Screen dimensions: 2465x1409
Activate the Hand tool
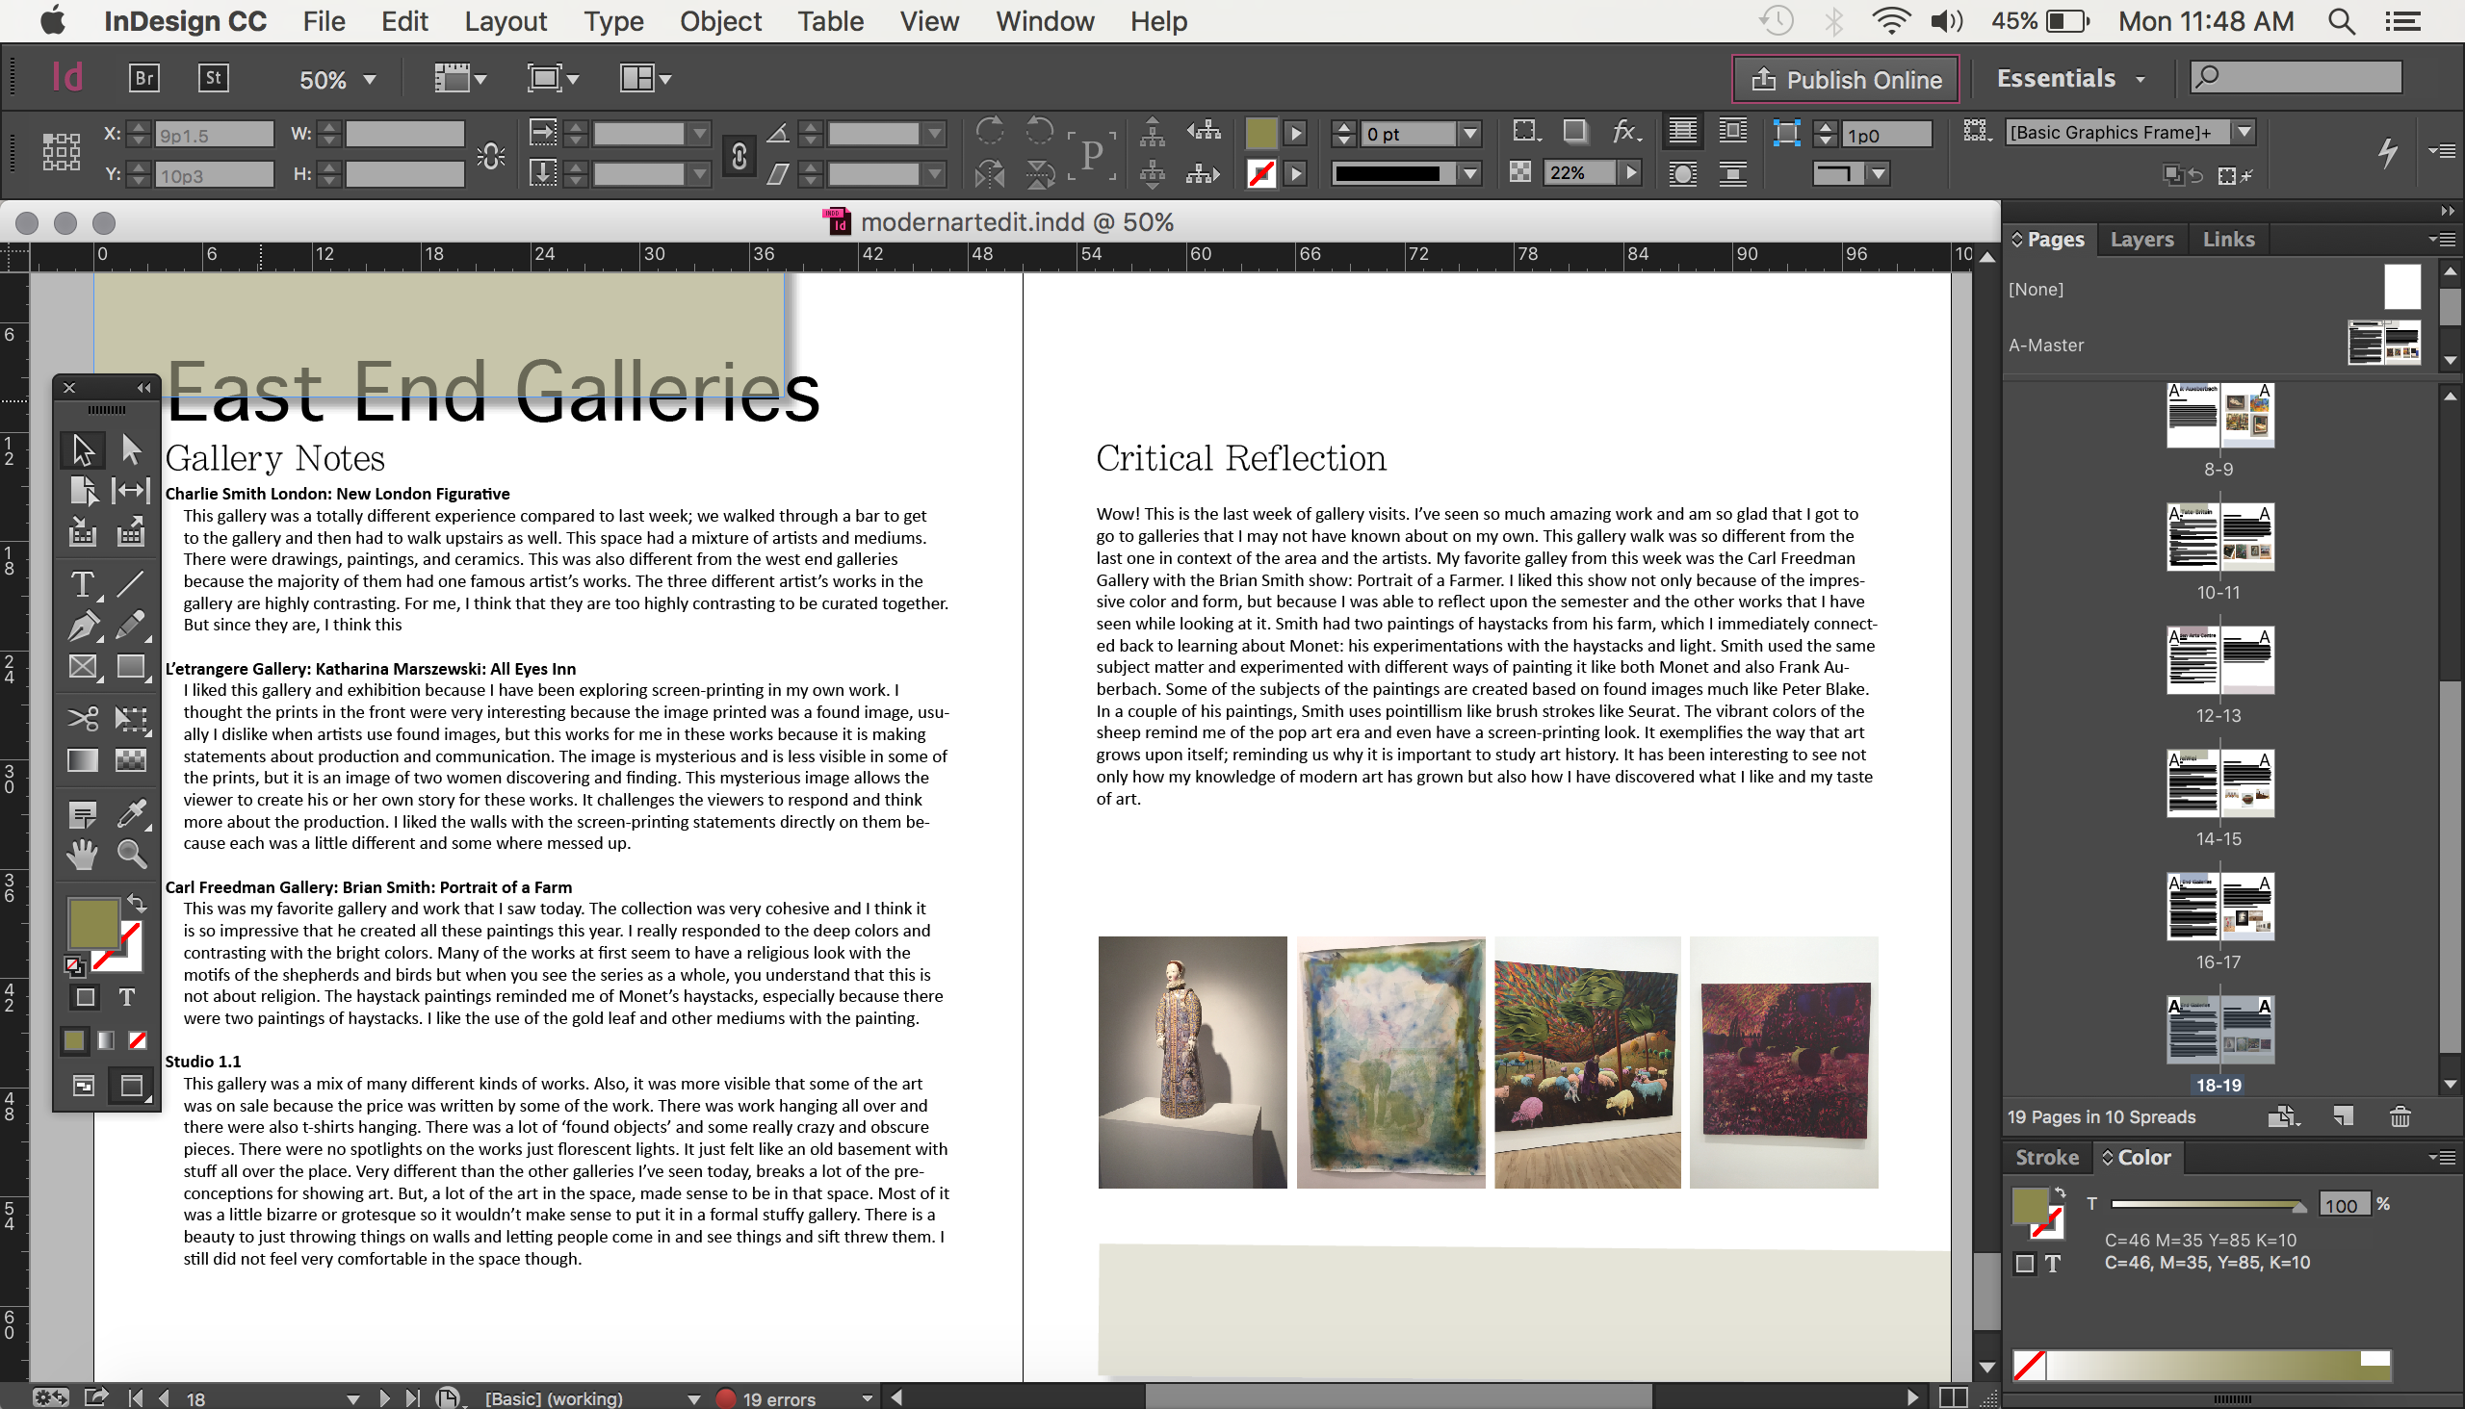[82, 854]
